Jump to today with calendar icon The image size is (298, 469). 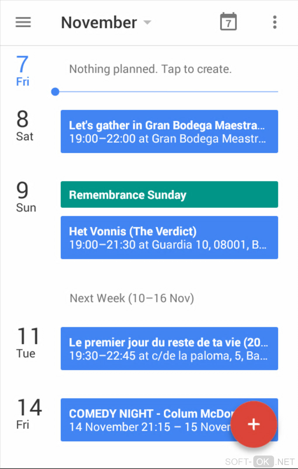coord(228,22)
